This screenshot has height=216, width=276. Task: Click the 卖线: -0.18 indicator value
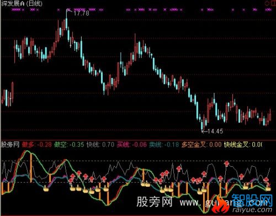[x=164, y=145]
